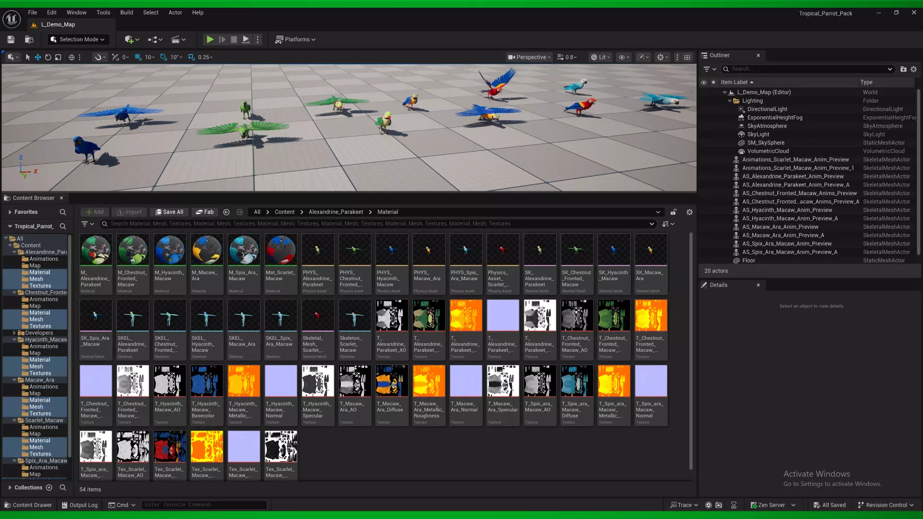Click the Save All button
Image resolution: width=923 pixels, height=519 pixels.
pyautogui.click(x=169, y=212)
